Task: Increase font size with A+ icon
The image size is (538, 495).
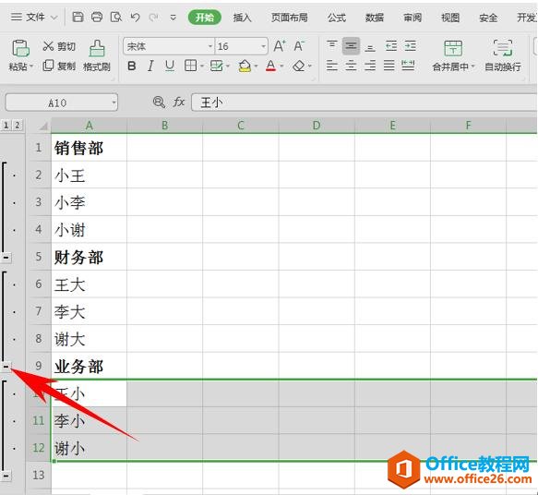Action: [280, 46]
